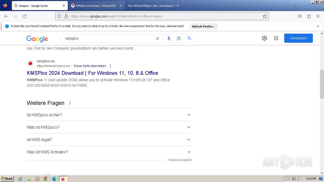Click the https://www.kmspico.ws URL text
Image resolution: width=324 pixels, height=182 pixels.
coord(53,66)
